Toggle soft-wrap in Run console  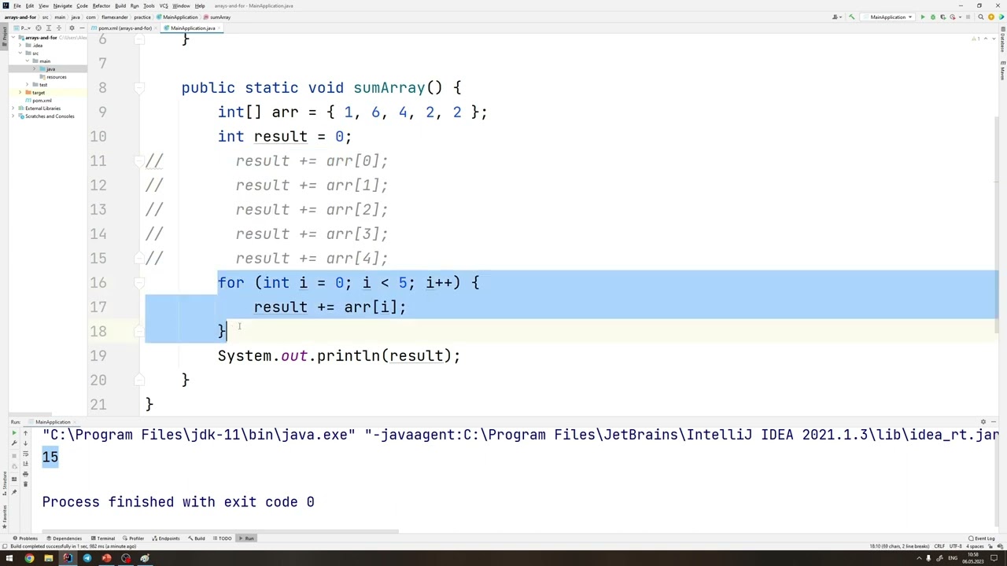point(25,454)
